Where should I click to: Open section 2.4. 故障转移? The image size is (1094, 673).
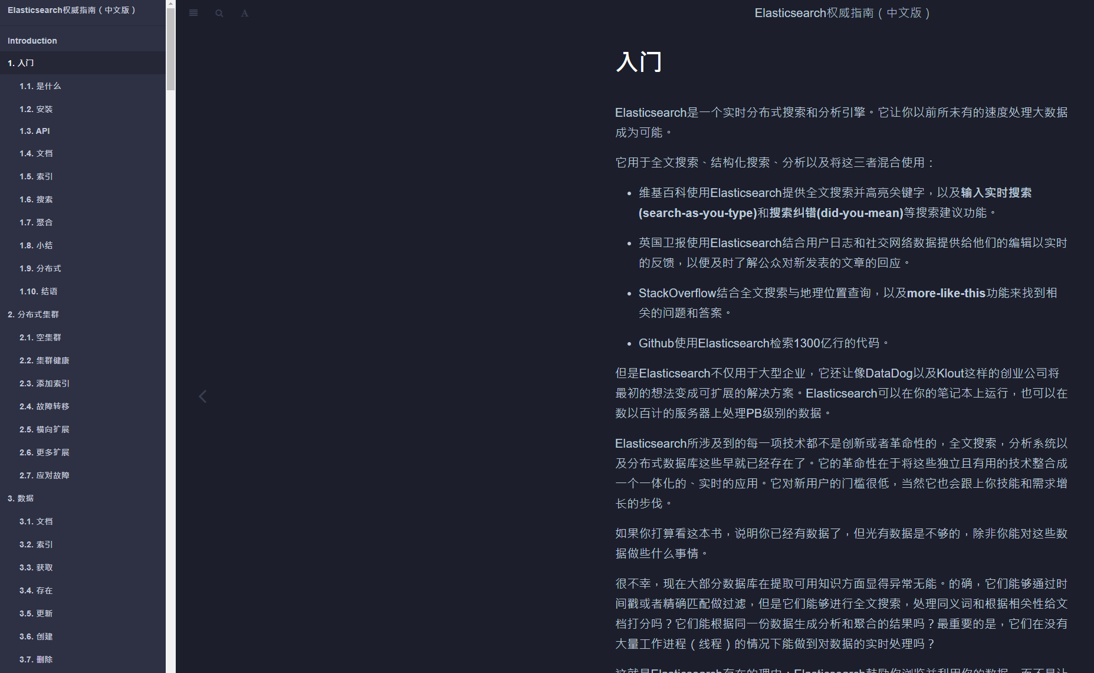(x=83, y=406)
